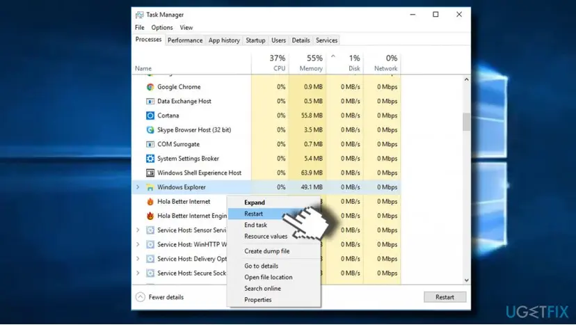The height and width of the screenshot is (325, 576).
Task: Click the Fewer details link
Action: pos(166,297)
